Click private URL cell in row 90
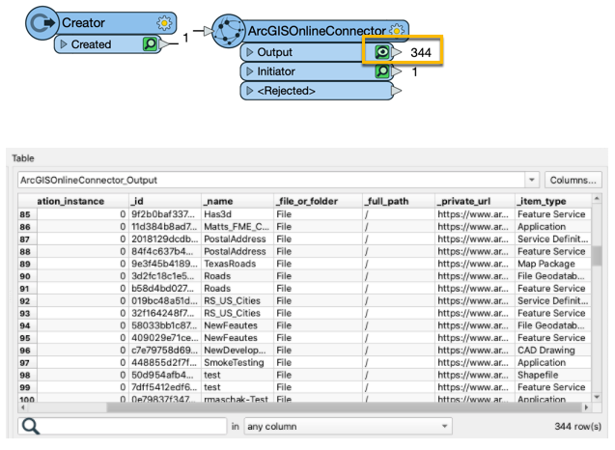The image size is (615, 450). coord(475,276)
